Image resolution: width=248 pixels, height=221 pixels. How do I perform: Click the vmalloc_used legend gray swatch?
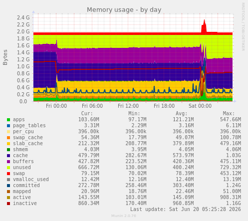tap(8, 180)
